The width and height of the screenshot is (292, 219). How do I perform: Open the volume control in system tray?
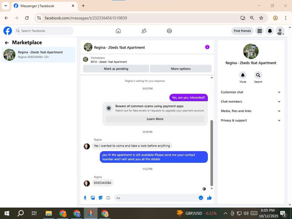click(x=246, y=214)
